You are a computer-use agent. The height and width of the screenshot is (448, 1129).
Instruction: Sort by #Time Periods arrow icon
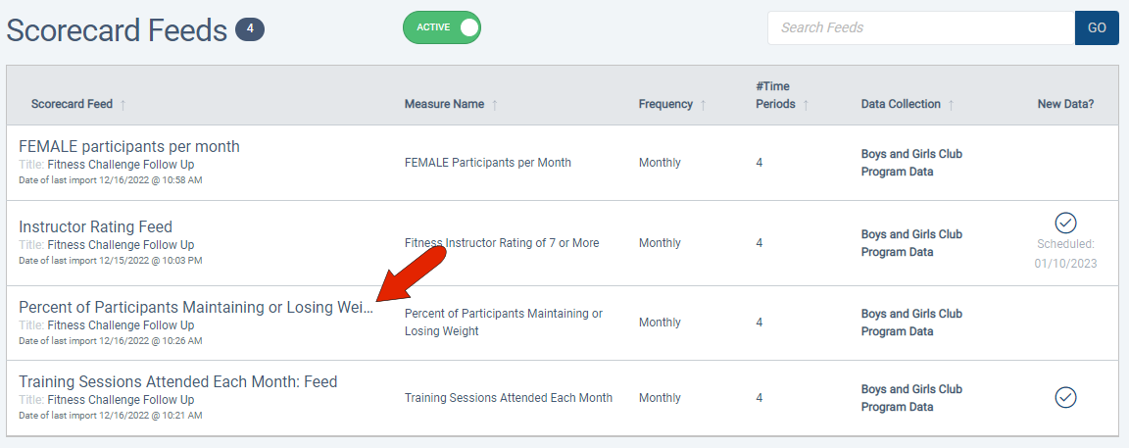click(x=806, y=105)
